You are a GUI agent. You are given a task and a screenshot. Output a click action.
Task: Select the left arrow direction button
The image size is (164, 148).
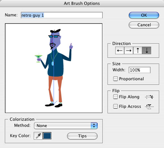coord(120,50)
